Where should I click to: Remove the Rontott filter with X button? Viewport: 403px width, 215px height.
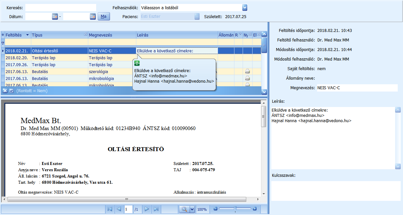tap(5, 91)
